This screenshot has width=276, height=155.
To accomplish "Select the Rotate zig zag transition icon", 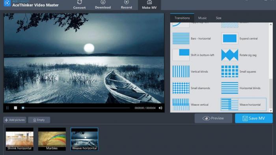I will (x=229, y=55).
